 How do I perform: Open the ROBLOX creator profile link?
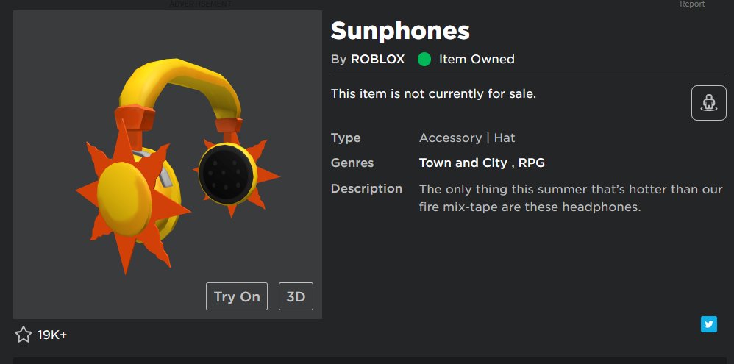pyautogui.click(x=377, y=60)
